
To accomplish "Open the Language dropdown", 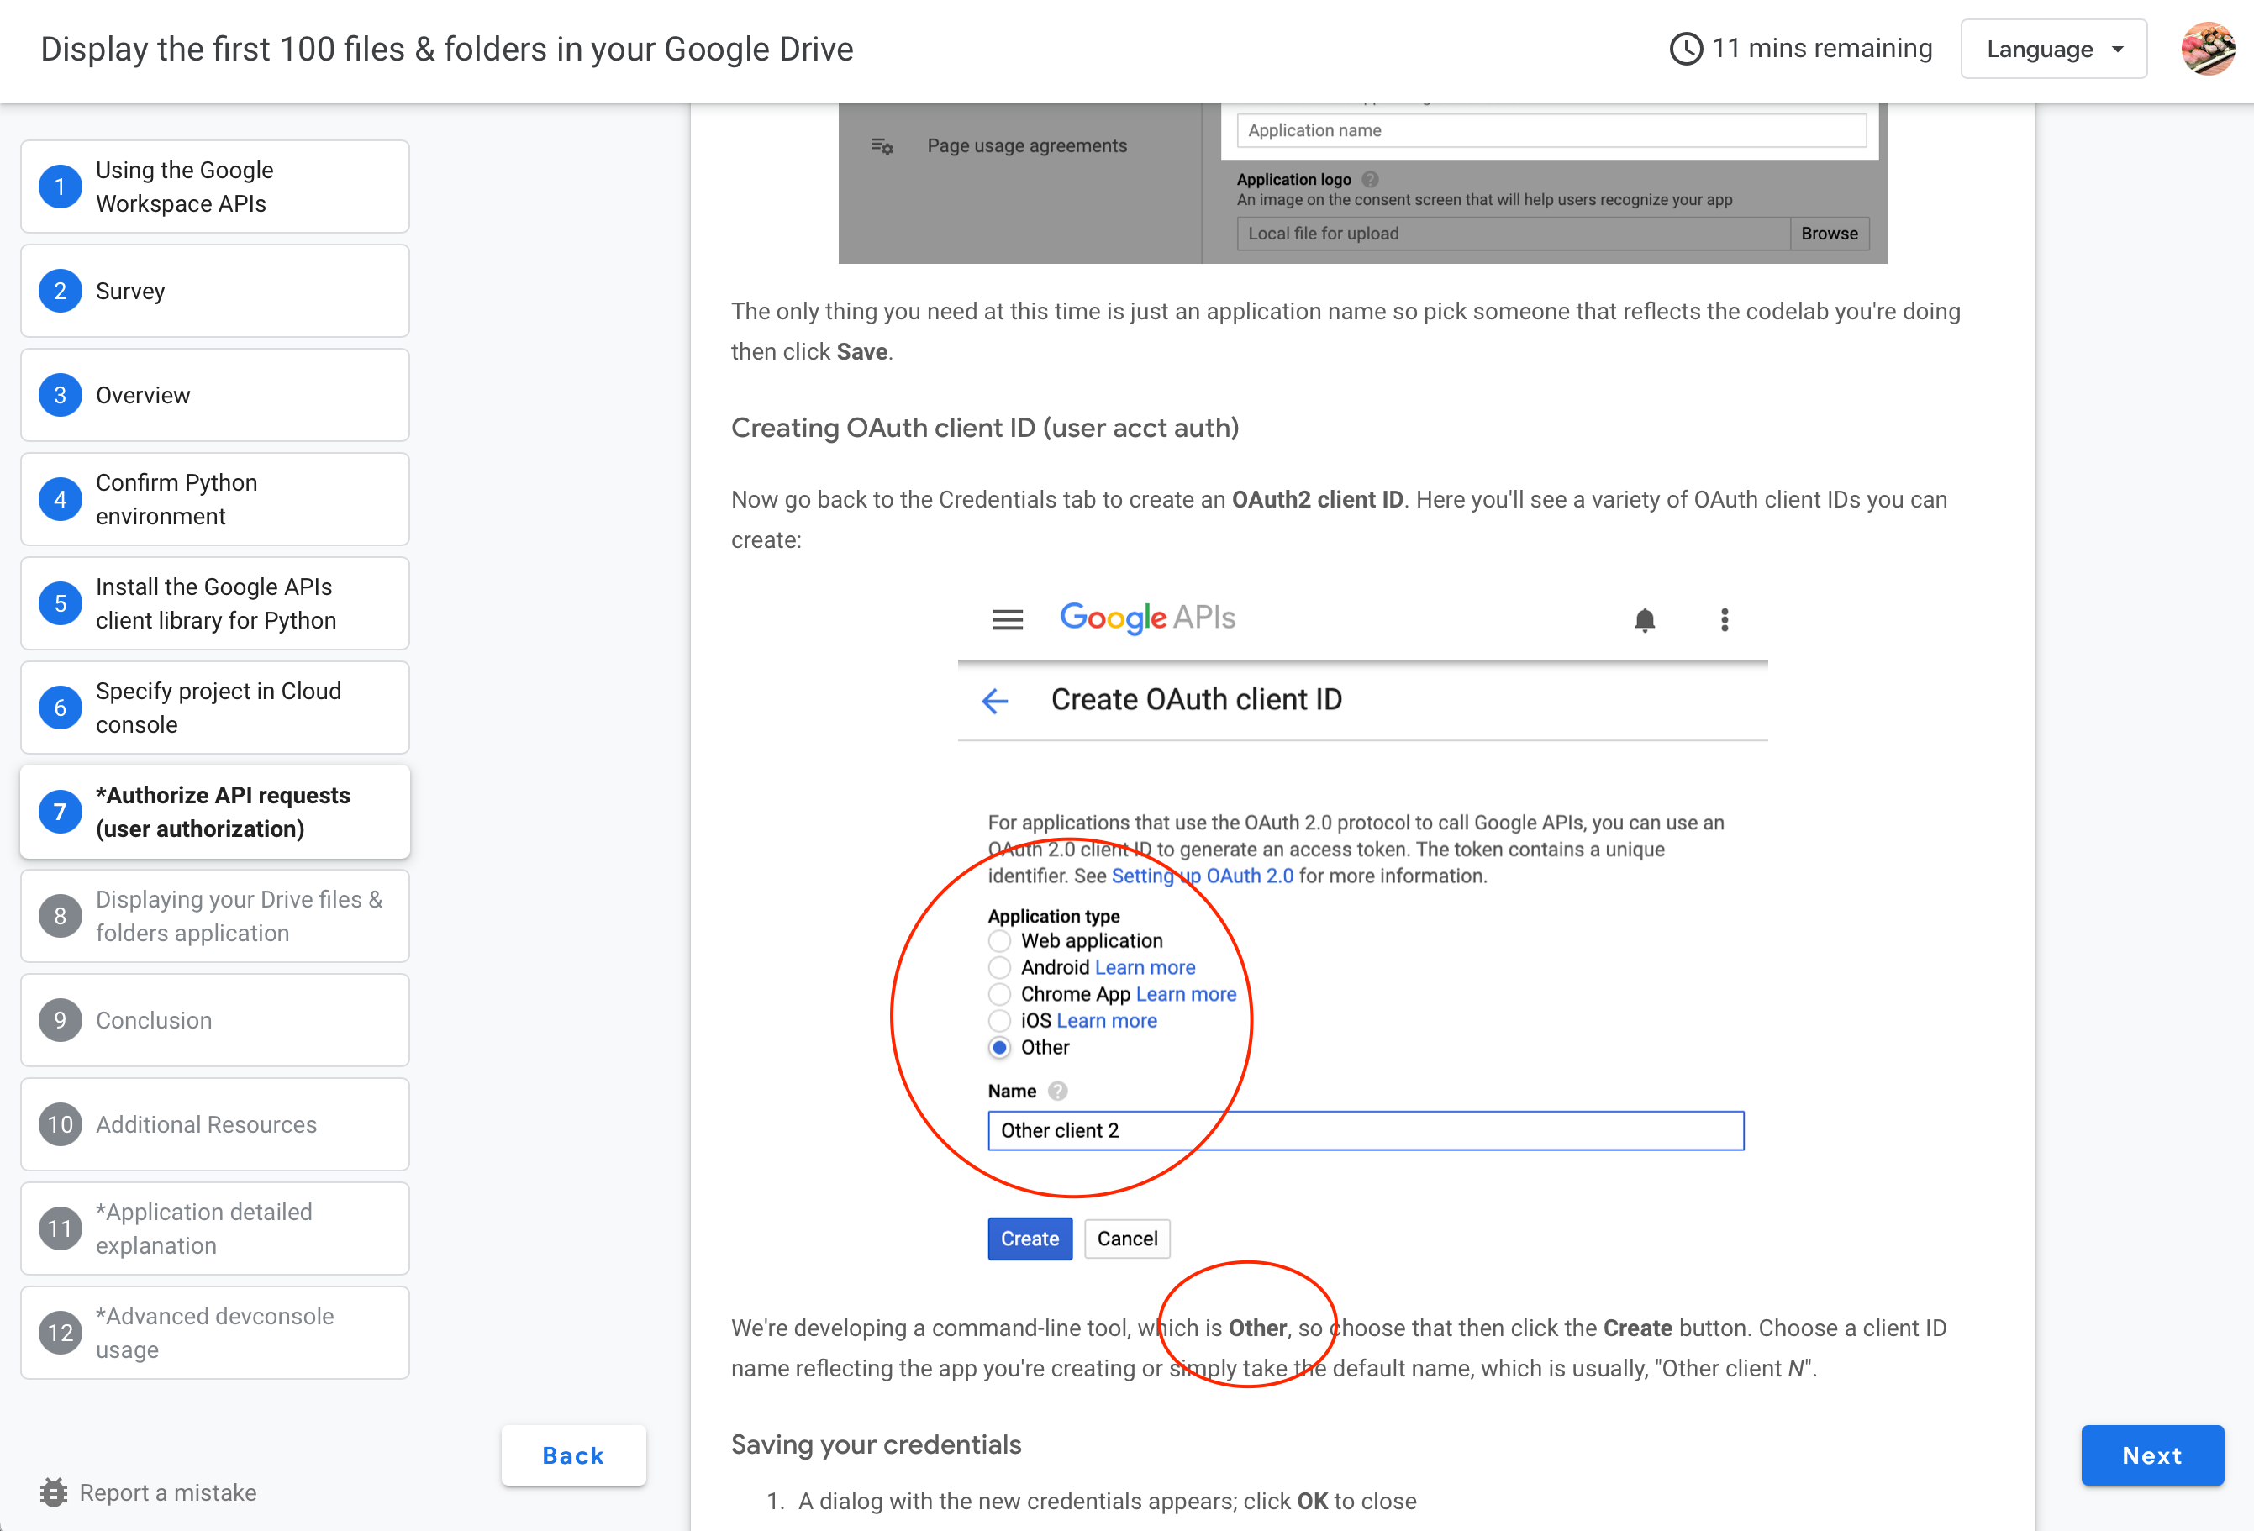I will (2053, 49).
